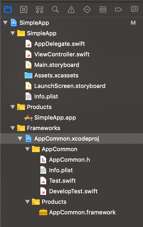
Task: Show the Issue navigator warning icon
Action: click(x=71, y=10)
